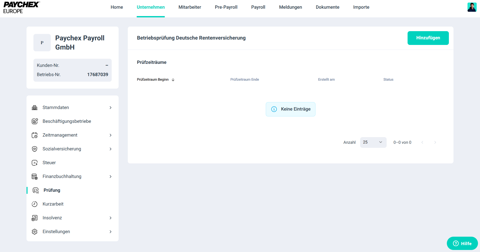Click the Sozialversicherung shield icon
480x252 pixels.
pyautogui.click(x=35, y=149)
